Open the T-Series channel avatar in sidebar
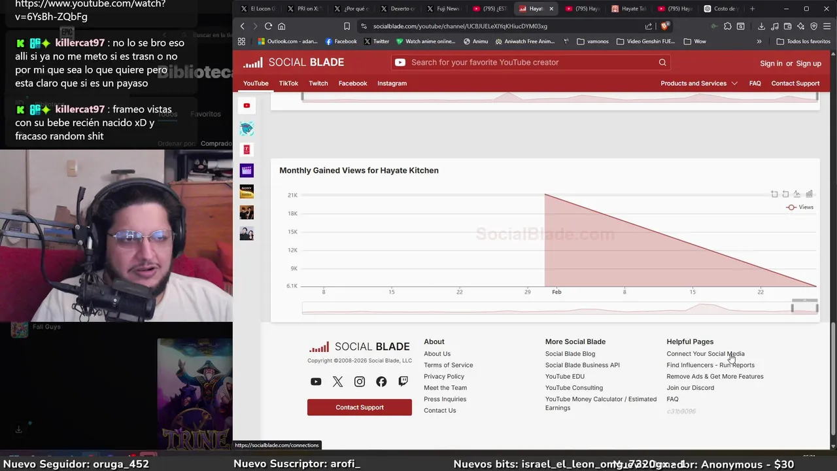 [247, 150]
